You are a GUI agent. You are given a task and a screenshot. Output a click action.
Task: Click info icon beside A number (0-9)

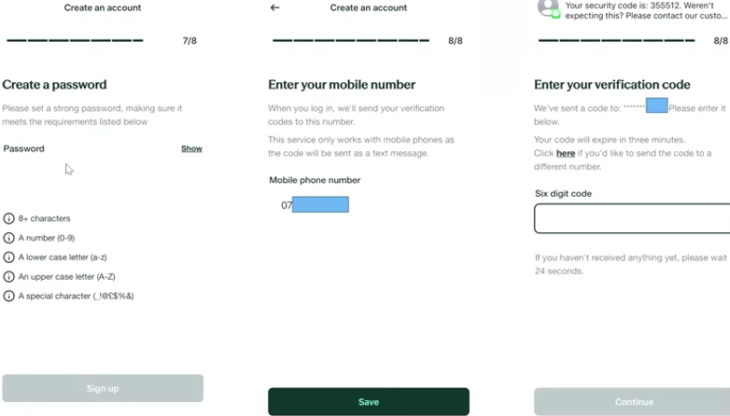tap(8, 238)
